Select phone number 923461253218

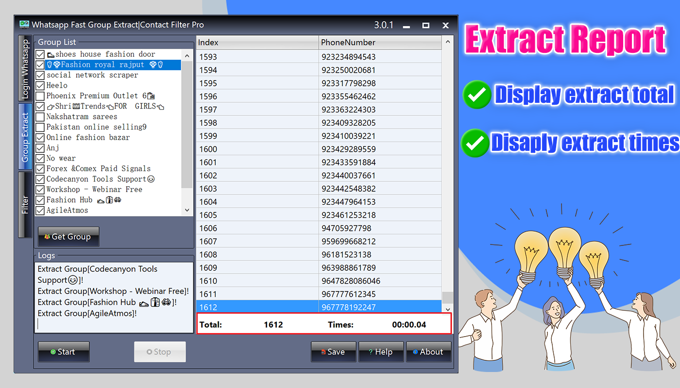380,215
